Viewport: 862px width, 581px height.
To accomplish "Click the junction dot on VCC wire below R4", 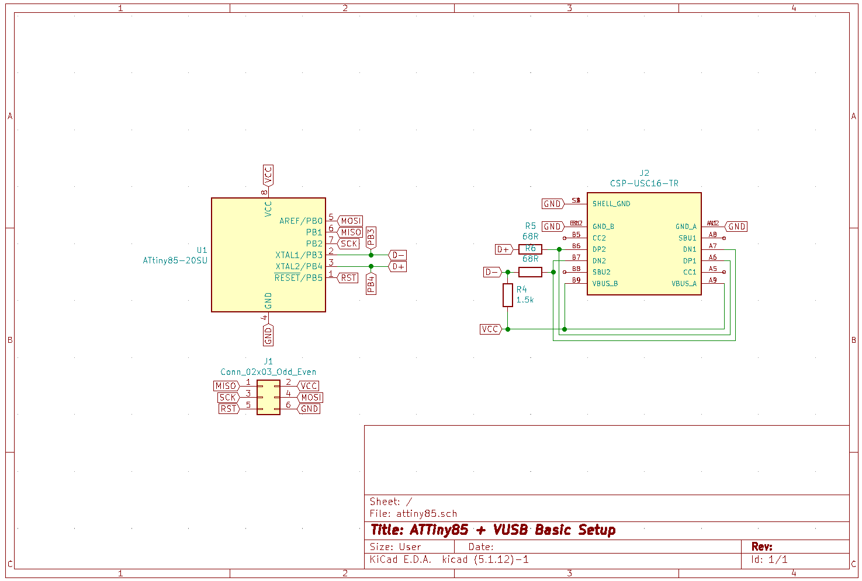I will [x=508, y=329].
